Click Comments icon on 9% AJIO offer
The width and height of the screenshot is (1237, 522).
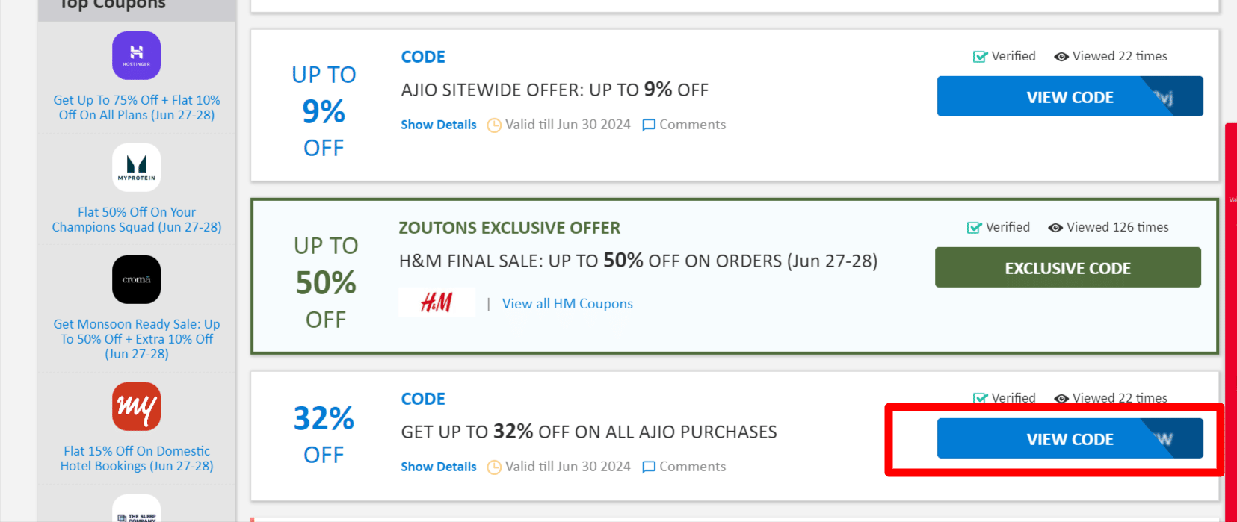click(649, 125)
